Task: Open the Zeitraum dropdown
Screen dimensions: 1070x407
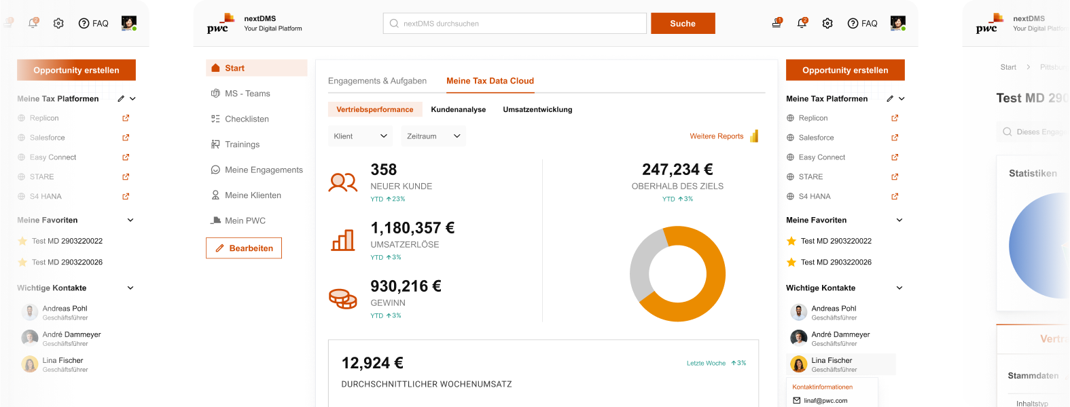Action: (433, 136)
